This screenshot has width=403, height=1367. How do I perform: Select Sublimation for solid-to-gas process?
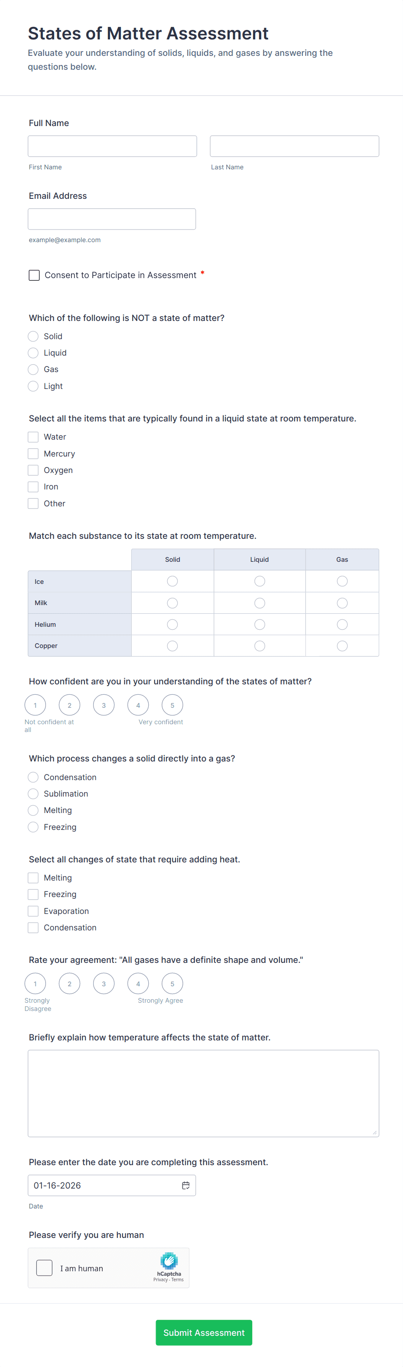click(32, 794)
